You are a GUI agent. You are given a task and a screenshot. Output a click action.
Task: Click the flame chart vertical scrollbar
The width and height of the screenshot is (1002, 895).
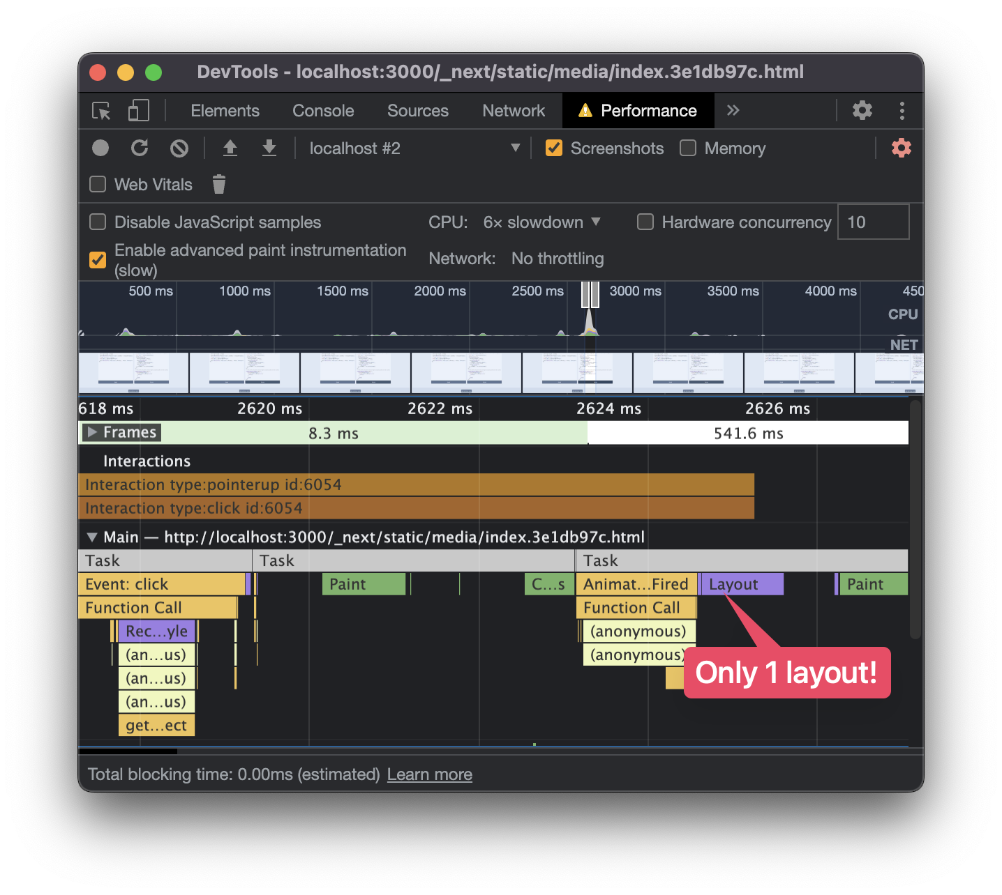(x=915, y=519)
